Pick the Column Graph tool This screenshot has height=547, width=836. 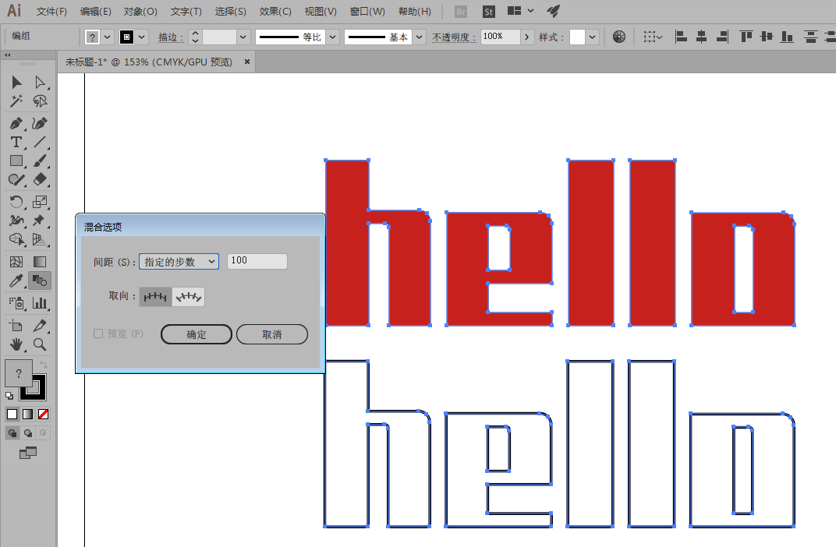point(40,303)
